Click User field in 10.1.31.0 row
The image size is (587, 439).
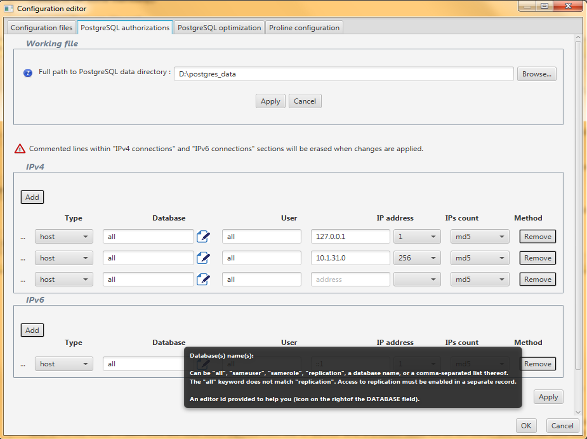[262, 258]
